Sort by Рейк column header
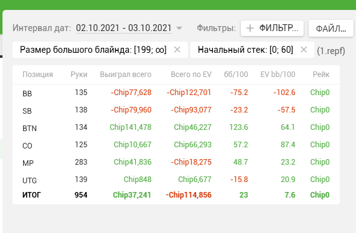The image size is (356, 233). tap(321, 75)
